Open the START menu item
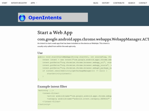Screen dimensions: 149x111 (x=5, y=3)
